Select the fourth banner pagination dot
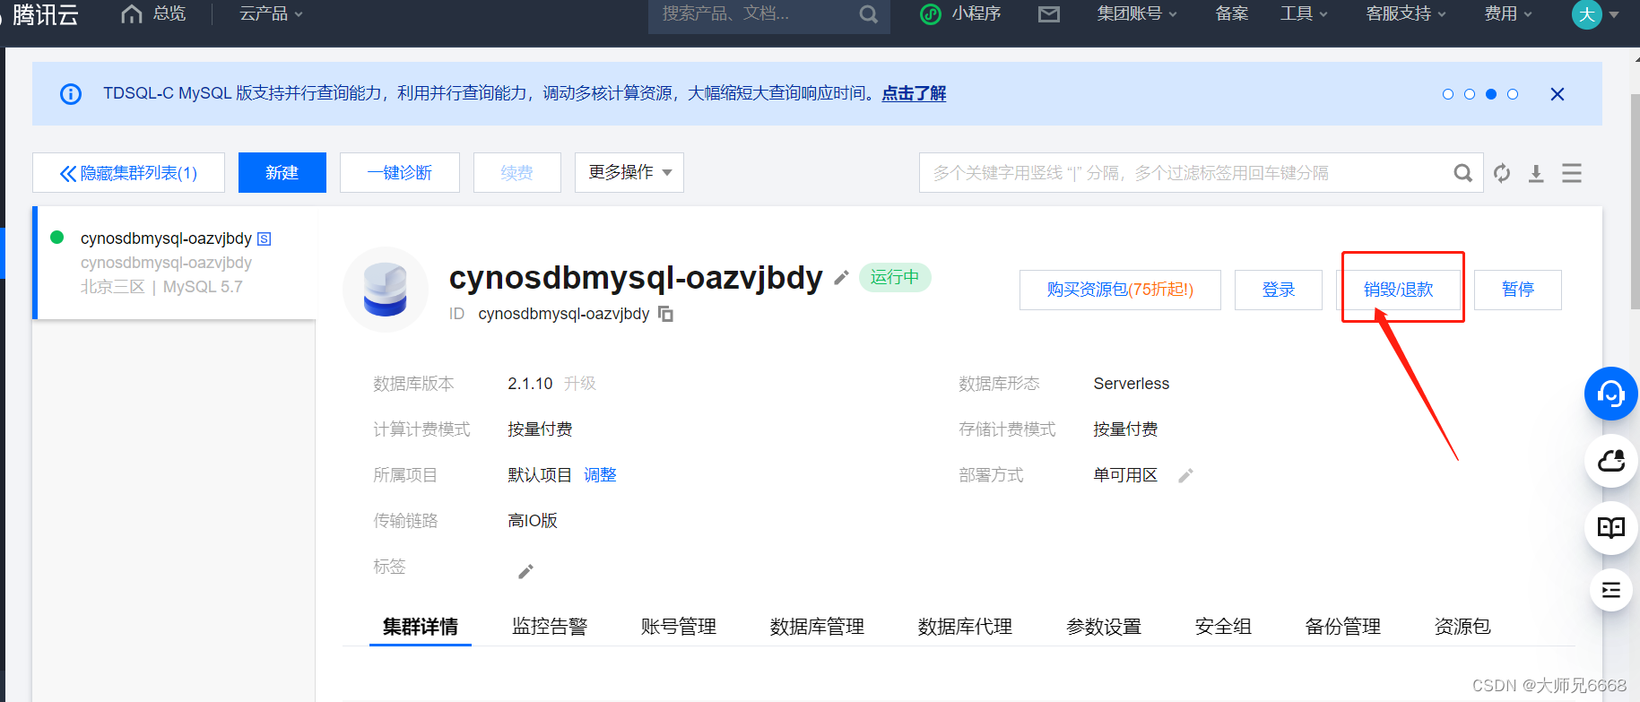The height and width of the screenshot is (702, 1640). tap(1513, 94)
